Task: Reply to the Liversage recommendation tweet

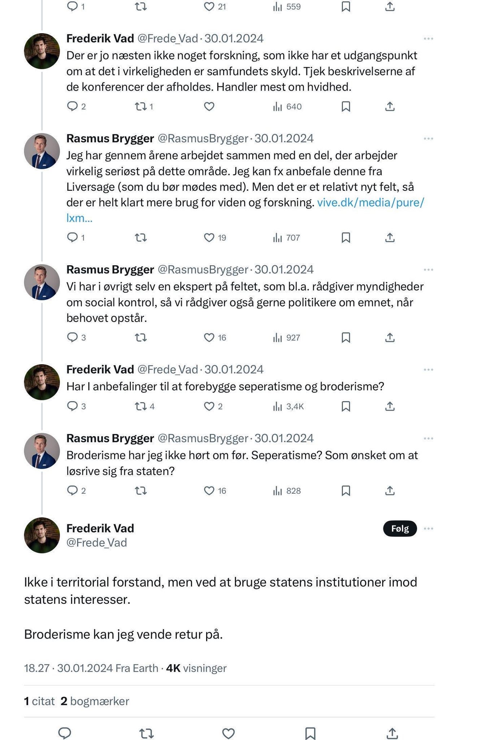Action: (73, 237)
